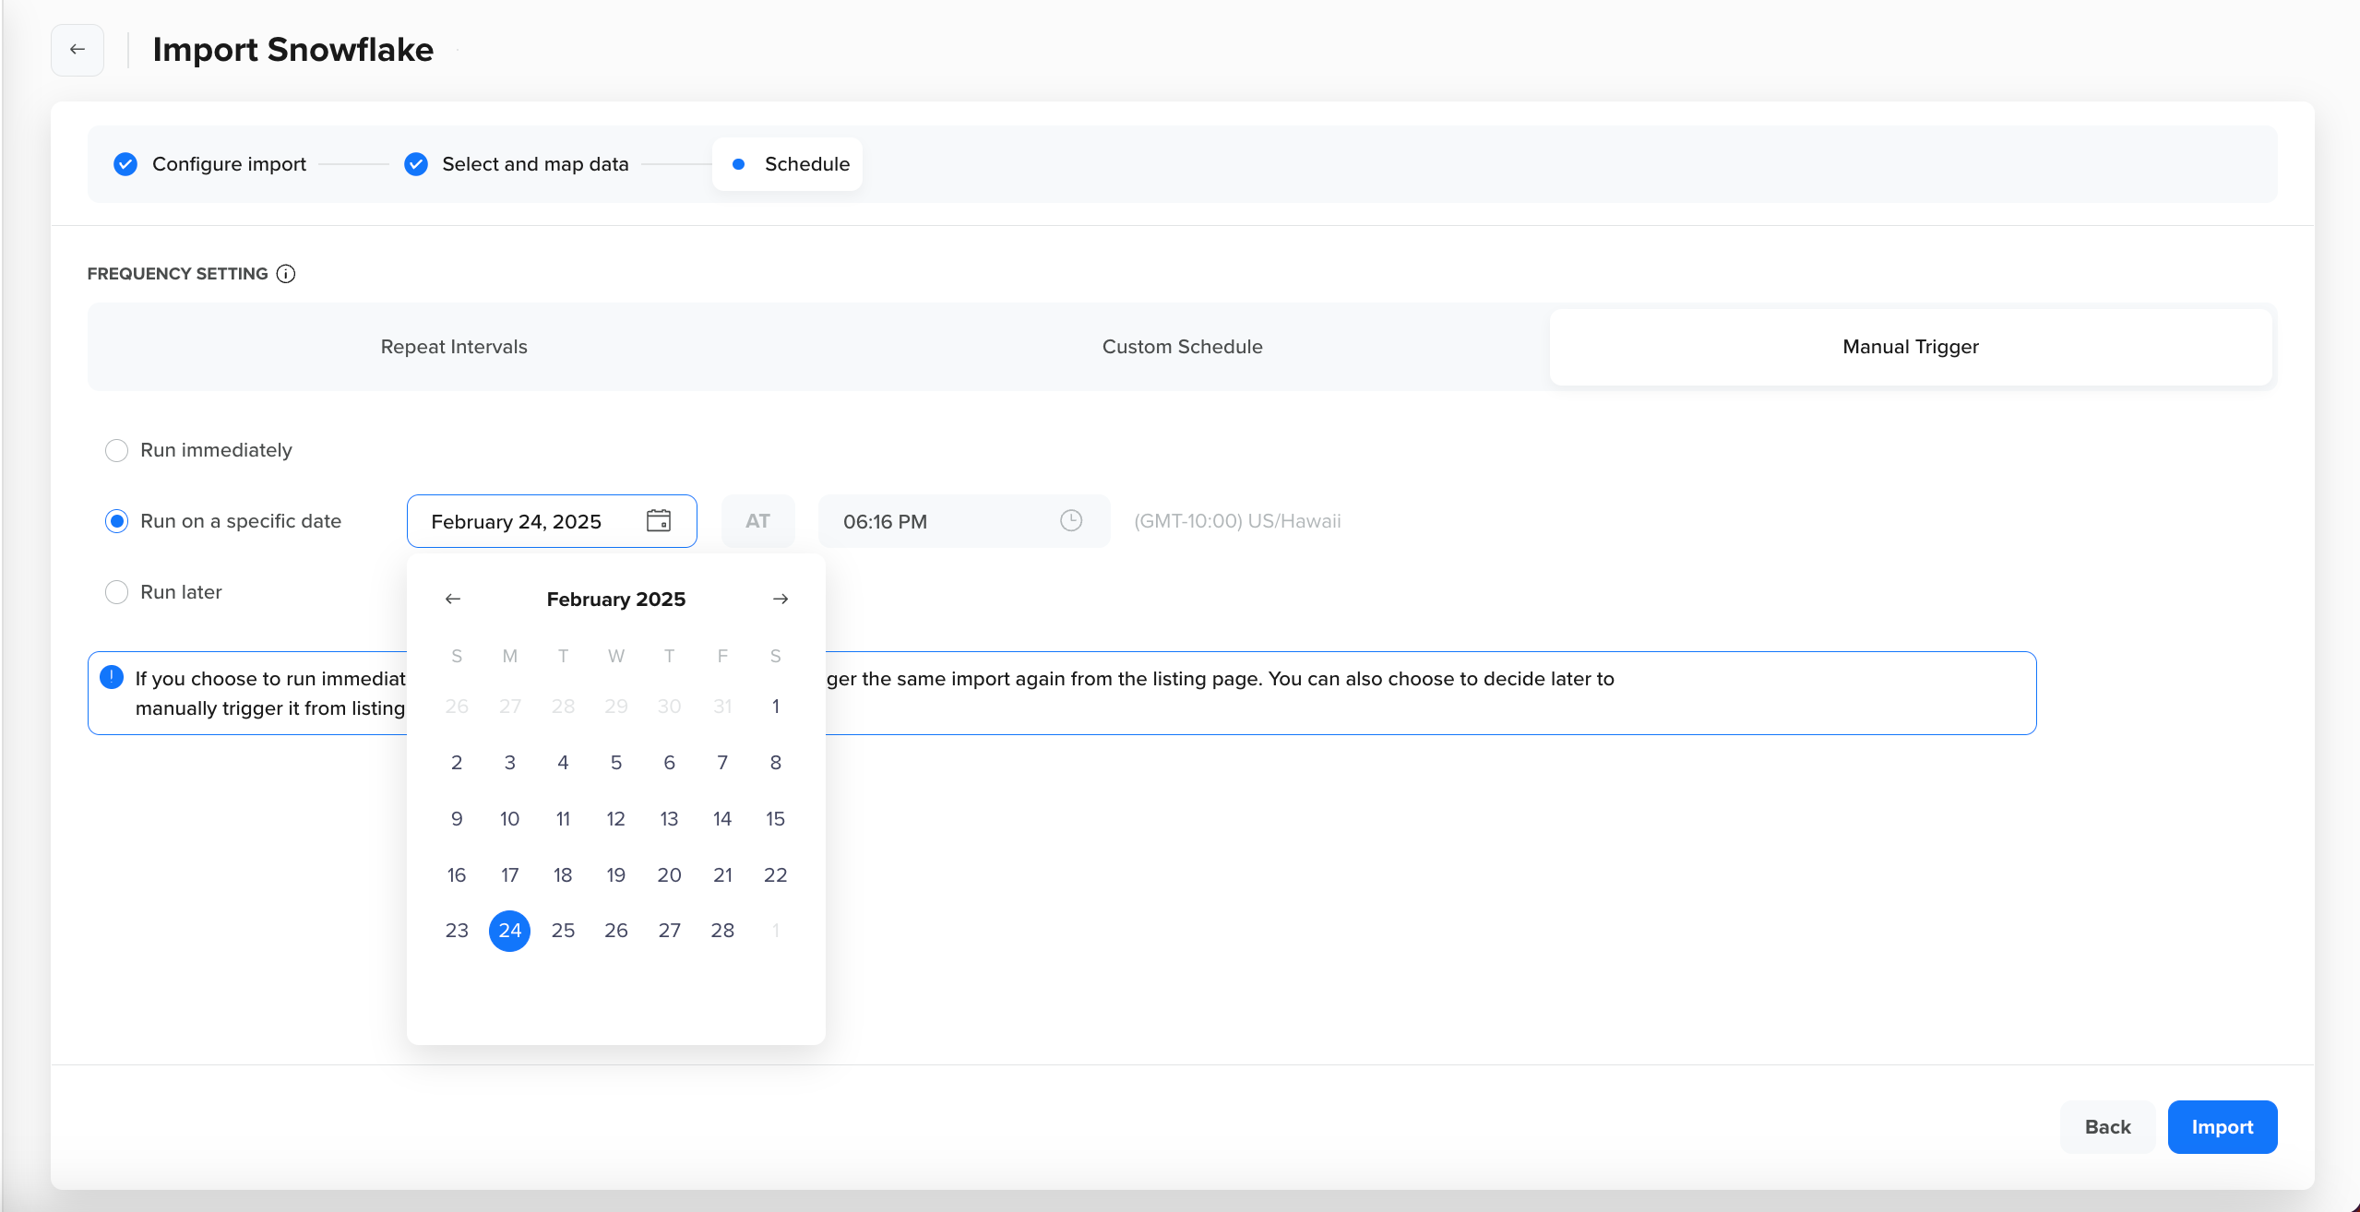
Task: Click the clock icon in the time field
Action: point(1070,520)
